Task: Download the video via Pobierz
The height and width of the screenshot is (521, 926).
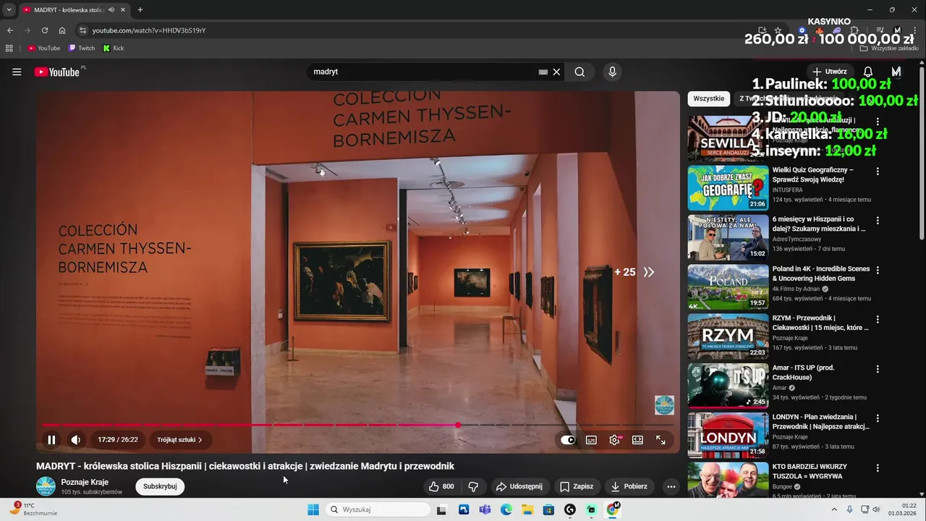Action: coord(629,486)
